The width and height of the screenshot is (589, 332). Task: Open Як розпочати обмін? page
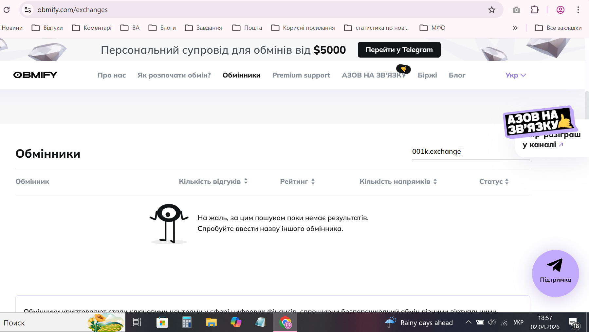click(x=174, y=75)
